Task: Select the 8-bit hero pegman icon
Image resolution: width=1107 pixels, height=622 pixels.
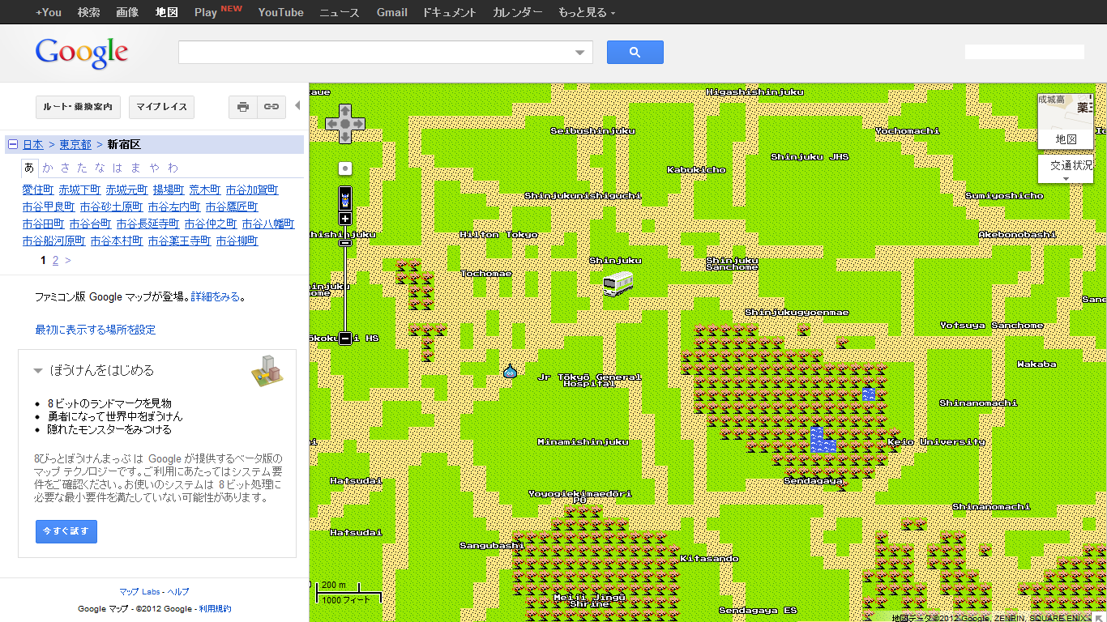Action: 345,198
